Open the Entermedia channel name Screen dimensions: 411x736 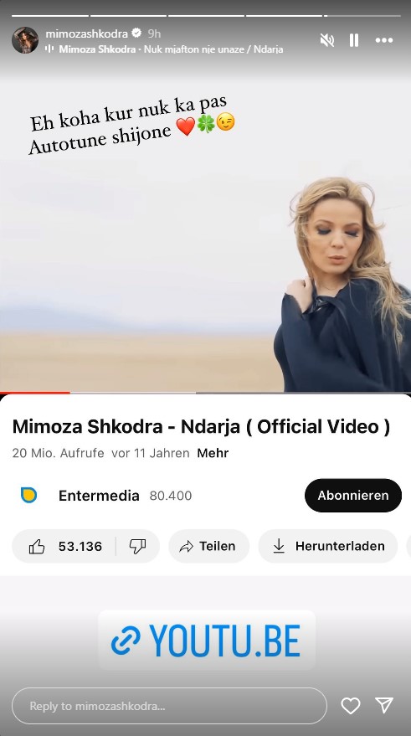(x=99, y=496)
